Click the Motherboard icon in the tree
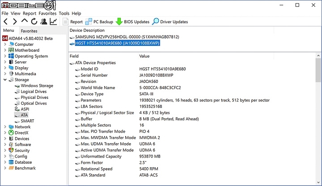 tap(11, 50)
